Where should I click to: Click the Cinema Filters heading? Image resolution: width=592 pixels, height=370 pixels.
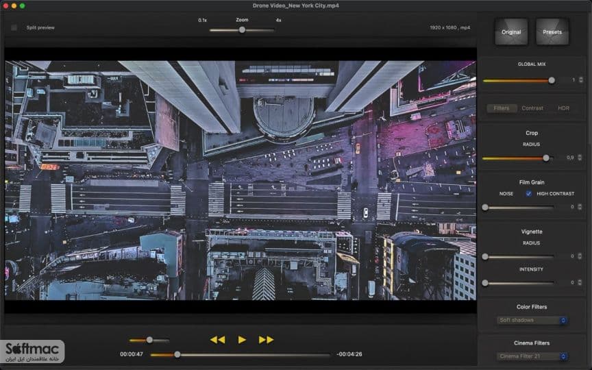pos(532,343)
